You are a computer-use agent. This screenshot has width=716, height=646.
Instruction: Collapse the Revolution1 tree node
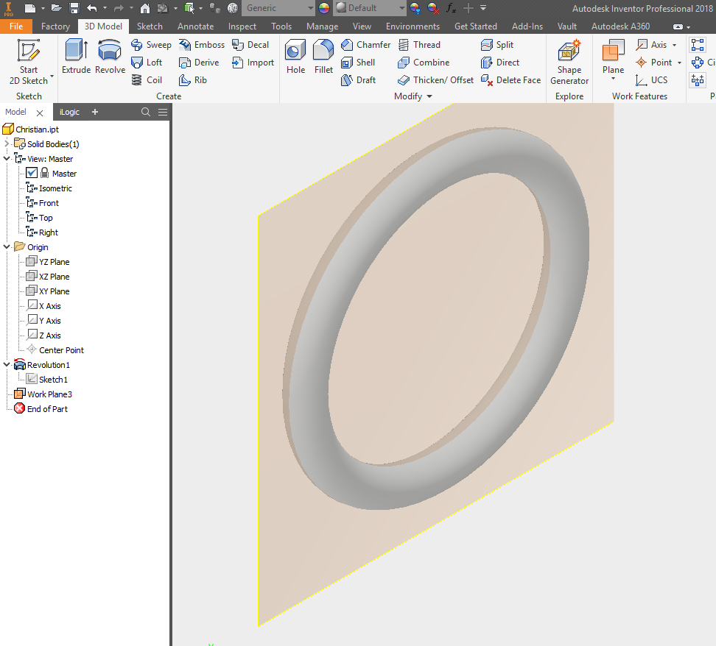6,364
